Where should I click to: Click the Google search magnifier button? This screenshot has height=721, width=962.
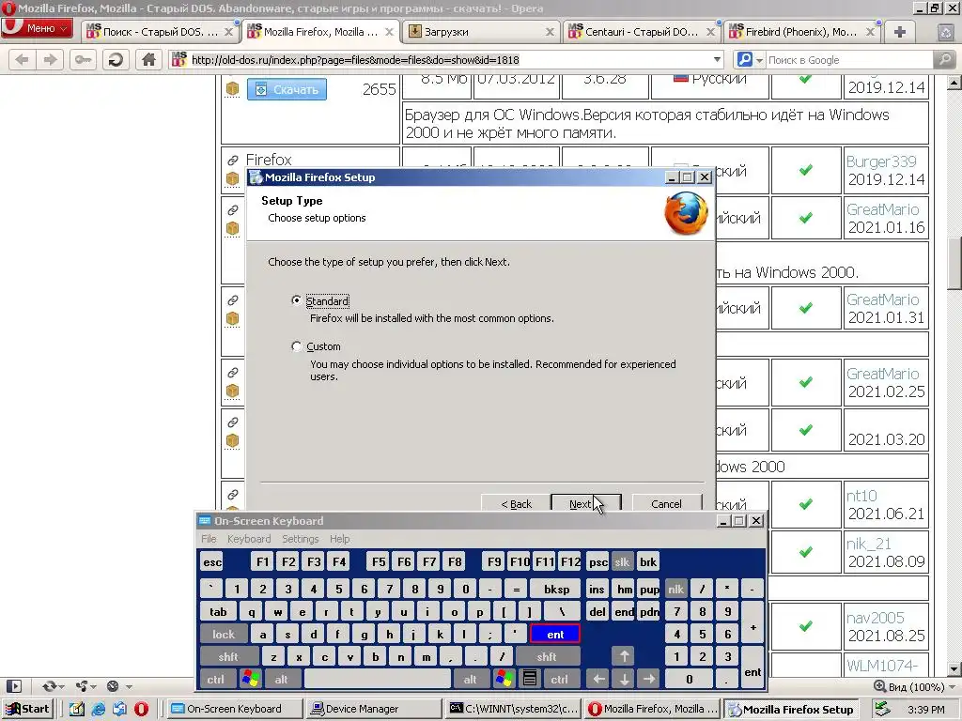944,59
